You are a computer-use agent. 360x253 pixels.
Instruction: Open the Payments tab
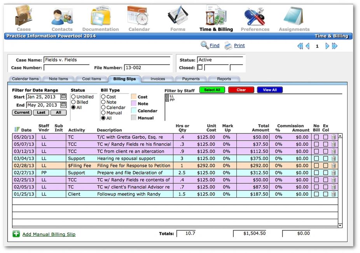[190, 79]
